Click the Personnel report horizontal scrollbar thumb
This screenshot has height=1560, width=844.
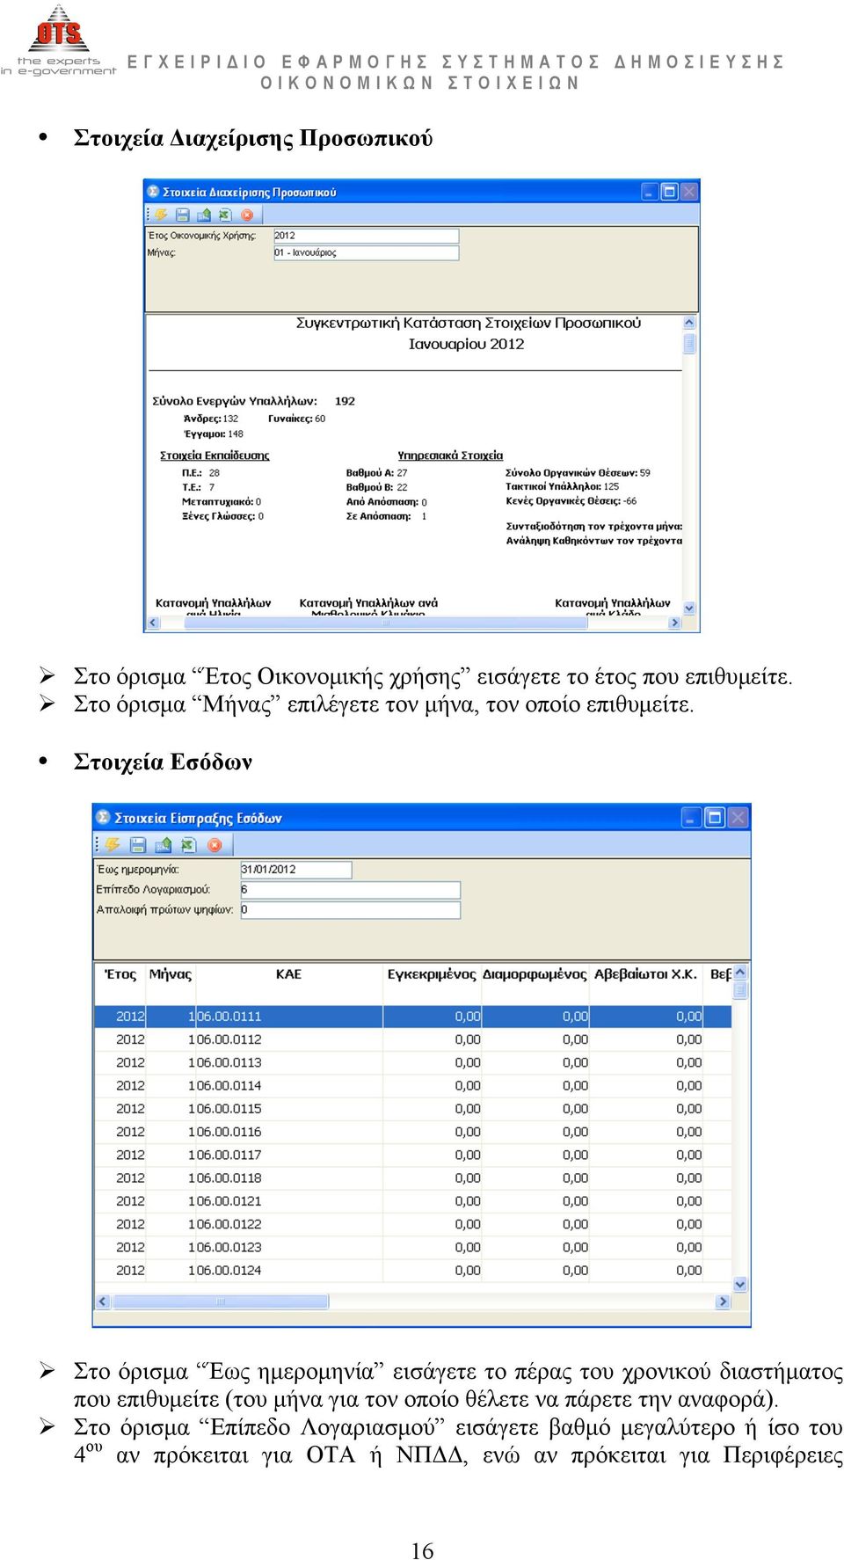(385, 623)
